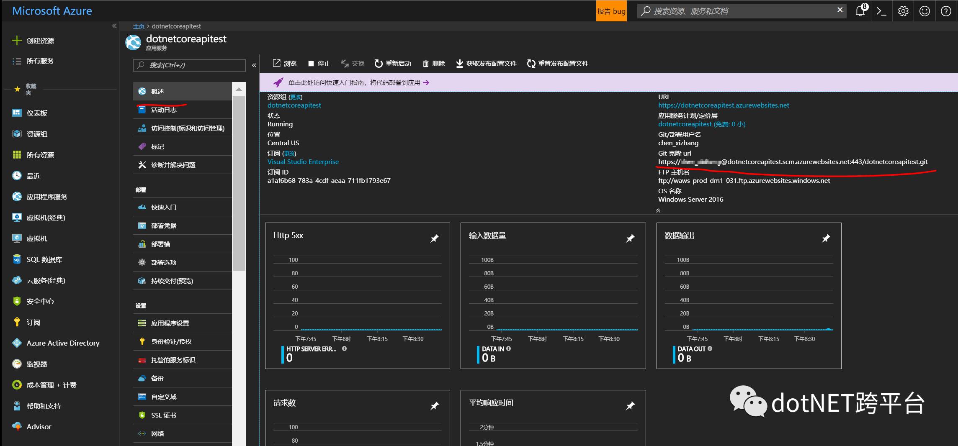The height and width of the screenshot is (446, 958).
Task: Open the notifications bell icon
Action: (x=861, y=11)
